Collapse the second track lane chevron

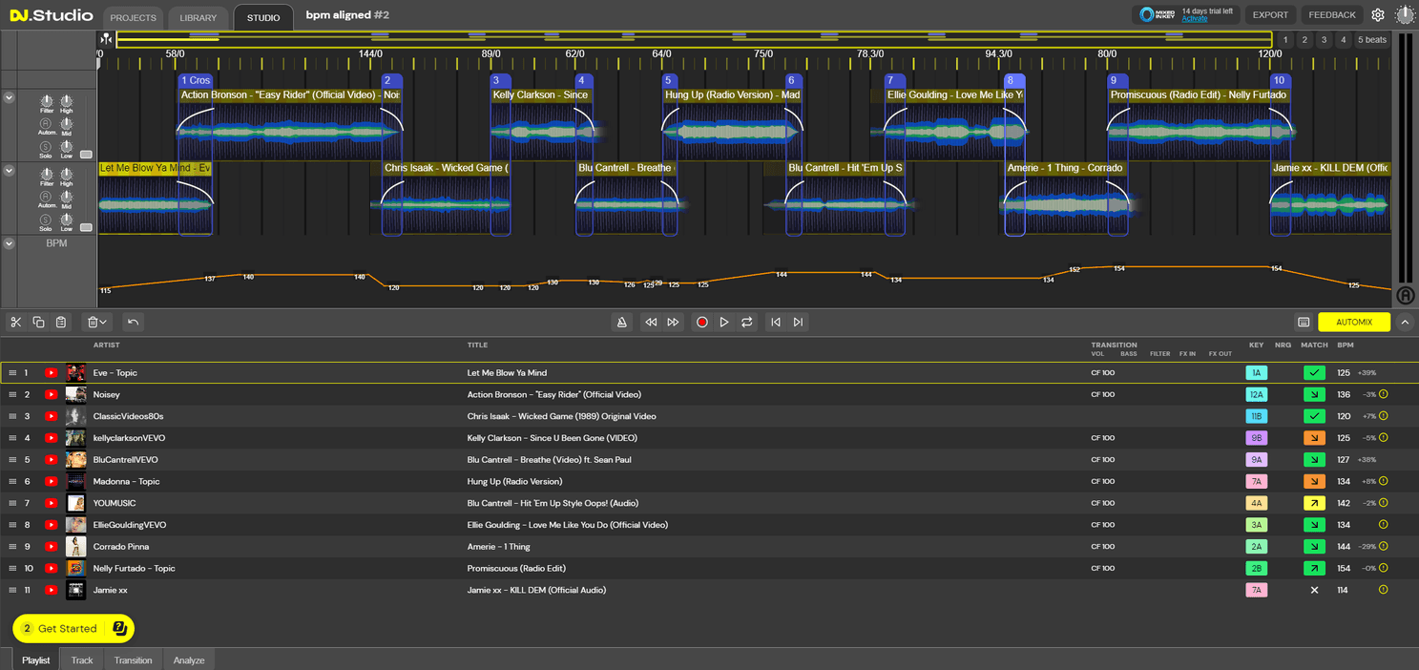(9, 171)
